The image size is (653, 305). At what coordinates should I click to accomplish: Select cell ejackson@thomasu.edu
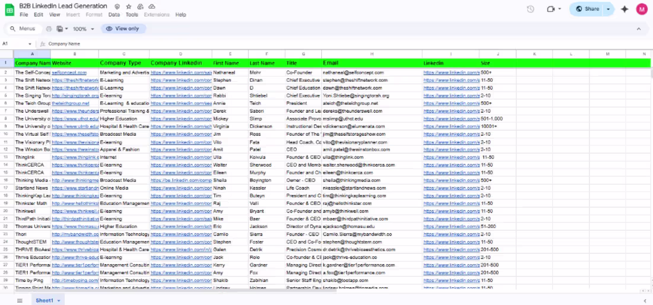pyautogui.click(x=372, y=226)
